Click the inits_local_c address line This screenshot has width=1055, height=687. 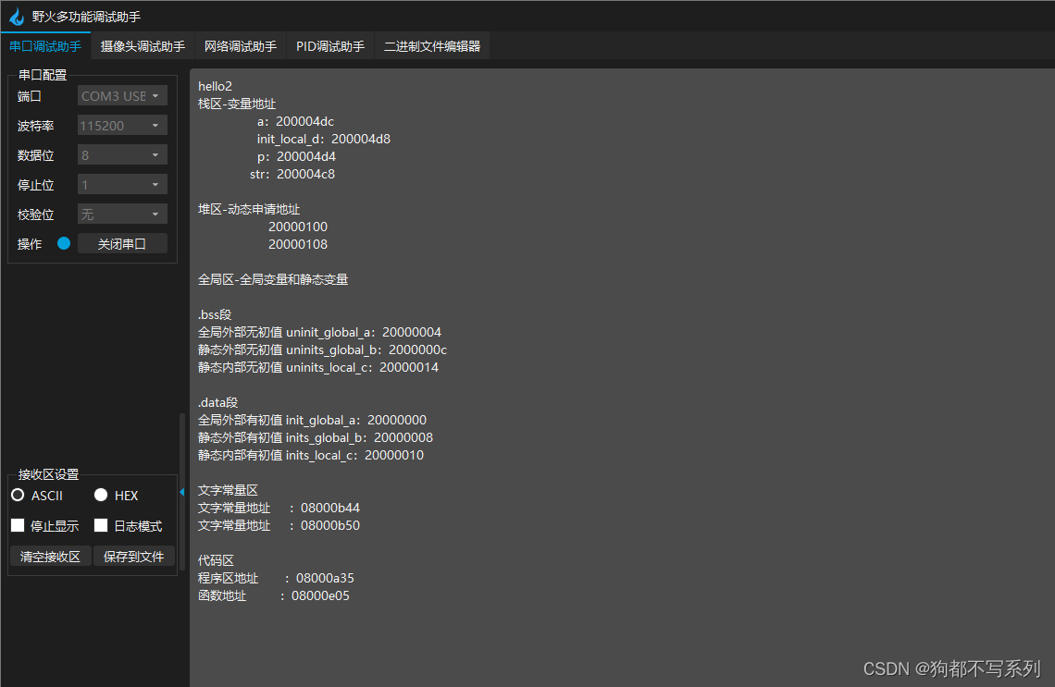pos(311,455)
